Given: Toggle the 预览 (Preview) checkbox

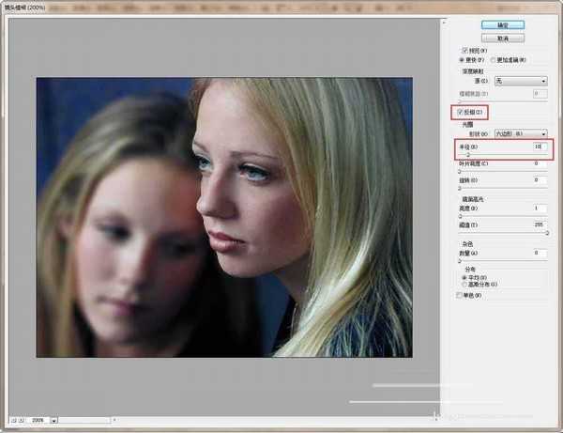Looking at the screenshot, I should point(465,51).
